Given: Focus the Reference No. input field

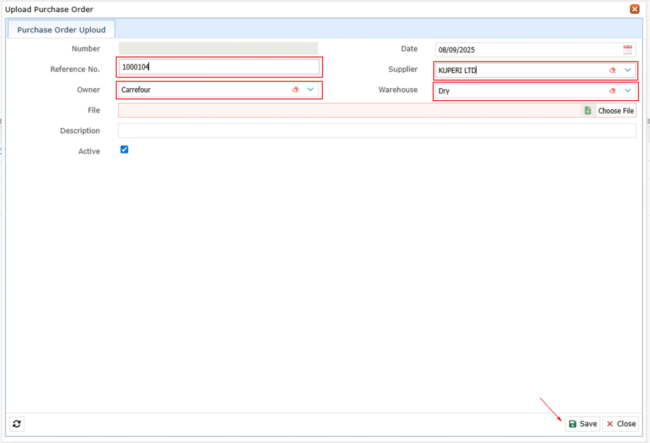Looking at the screenshot, I should tap(219, 67).
